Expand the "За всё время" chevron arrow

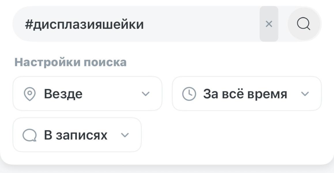click(x=305, y=94)
